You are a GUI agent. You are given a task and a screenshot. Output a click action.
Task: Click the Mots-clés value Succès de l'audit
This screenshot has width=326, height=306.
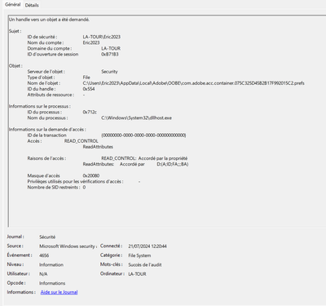pyautogui.click(x=145, y=264)
